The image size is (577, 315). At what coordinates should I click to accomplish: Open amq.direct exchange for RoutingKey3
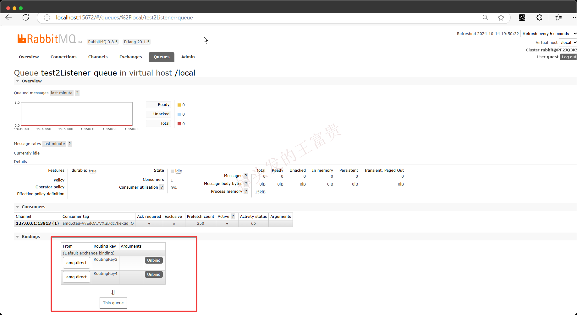pyautogui.click(x=76, y=263)
